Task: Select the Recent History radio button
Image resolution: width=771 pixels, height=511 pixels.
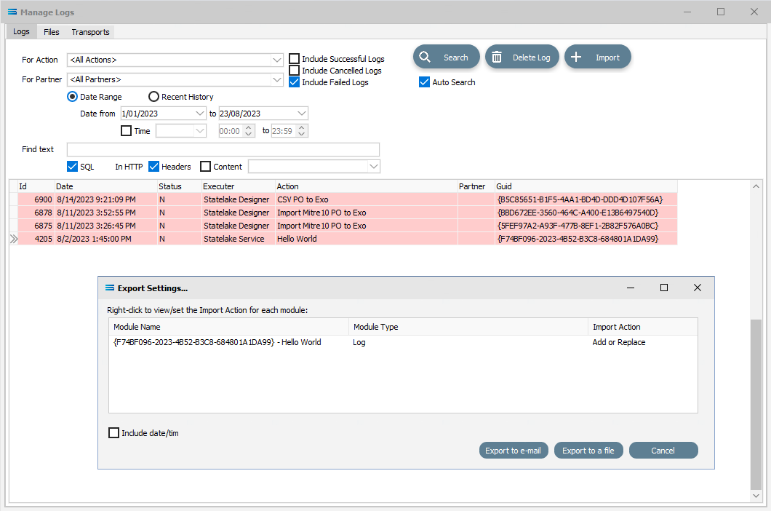Action: point(154,97)
